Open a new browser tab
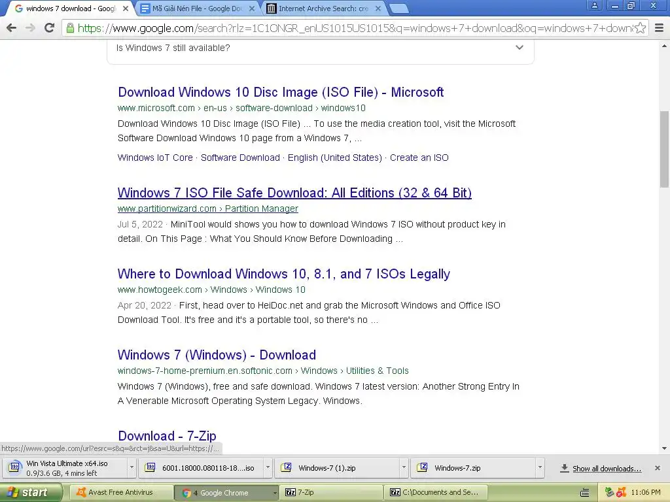Viewport: 670px width, 502px height. pos(399,8)
